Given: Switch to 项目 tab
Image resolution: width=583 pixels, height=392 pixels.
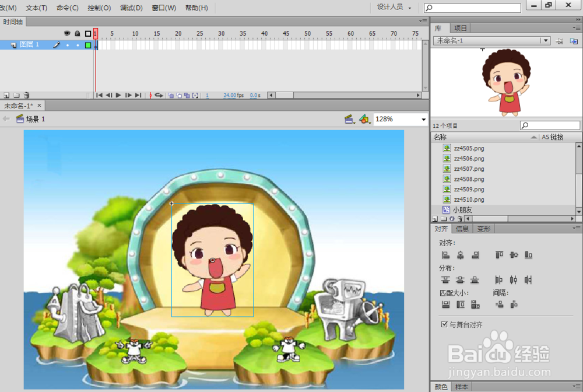Looking at the screenshot, I should tap(460, 28).
